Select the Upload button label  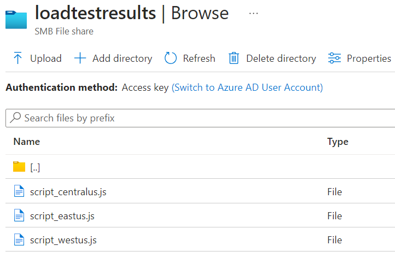click(x=46, y=59)
